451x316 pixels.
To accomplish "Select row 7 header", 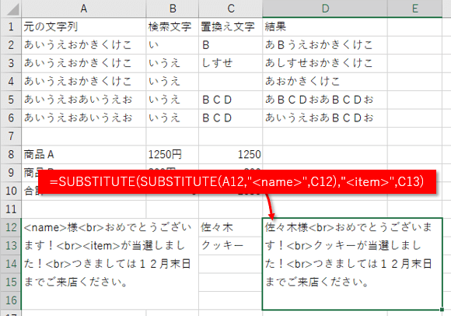I will tap(11, 136).
